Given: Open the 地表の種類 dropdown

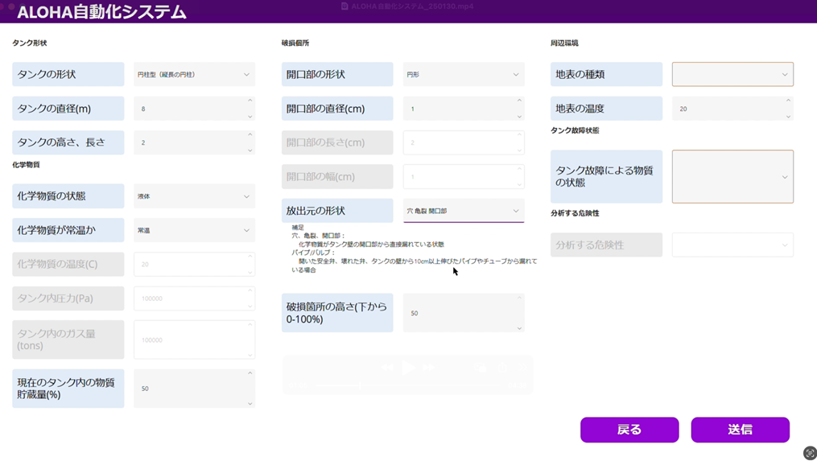Looking at the screenshot, I should click(732, 74).
